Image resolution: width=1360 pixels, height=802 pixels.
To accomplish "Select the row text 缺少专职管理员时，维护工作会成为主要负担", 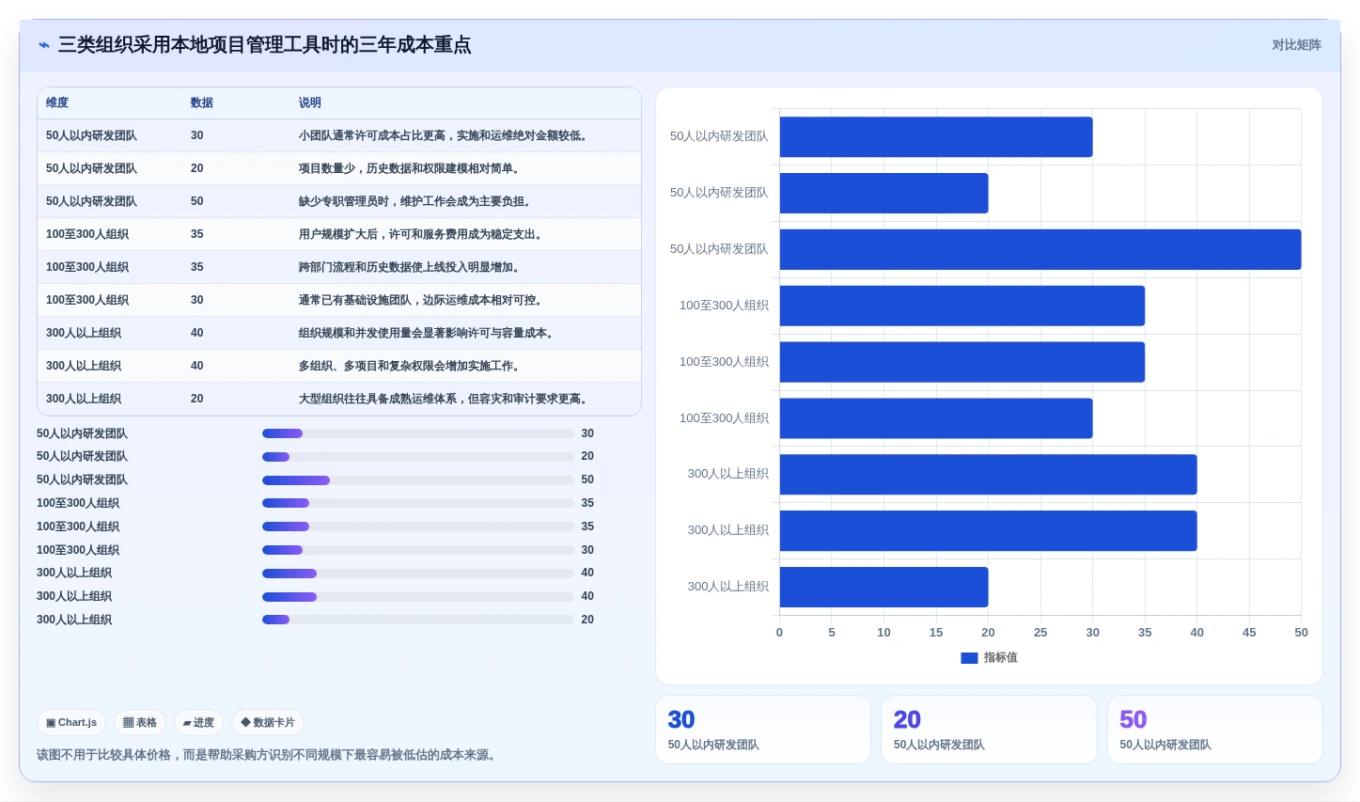I will pyautogui.click(x=417, y=201).
